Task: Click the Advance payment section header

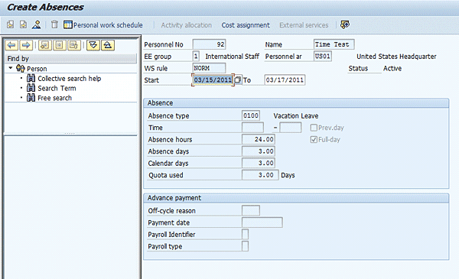Action: tap(296, 198)
